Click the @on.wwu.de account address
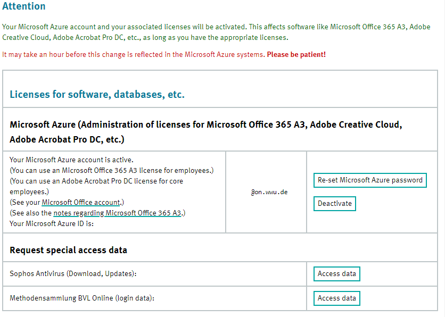 tap(269, 192)
